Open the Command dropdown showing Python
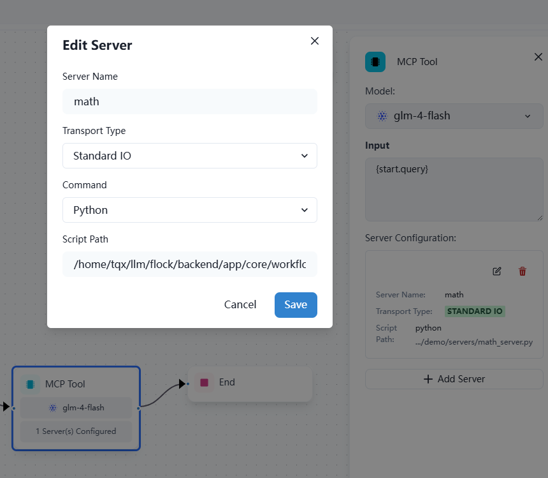548x478 pixels. [190, 210]
